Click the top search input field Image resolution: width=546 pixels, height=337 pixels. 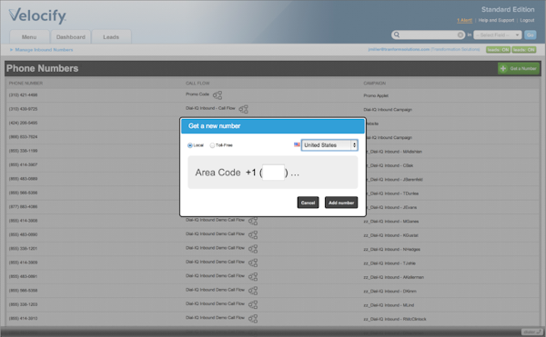click(x=429, y=35)
